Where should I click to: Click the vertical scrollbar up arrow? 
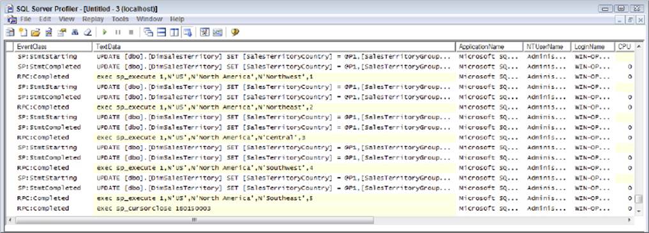[x=639, y=46]
